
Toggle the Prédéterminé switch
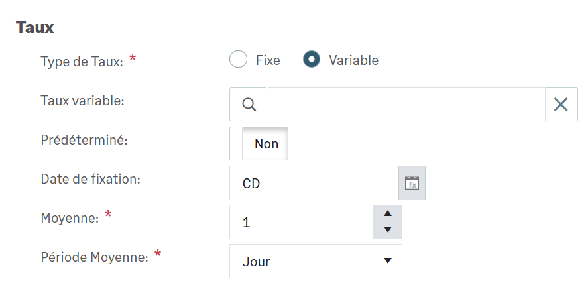pos(259,144)
